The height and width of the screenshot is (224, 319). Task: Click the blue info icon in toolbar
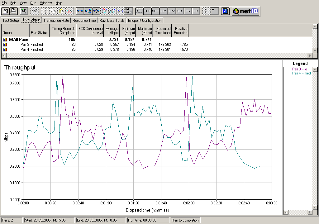click(x=225, y=11)
